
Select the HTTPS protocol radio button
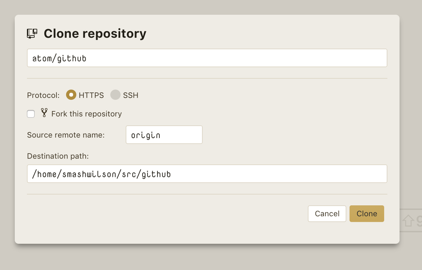[x=71, y=95]
